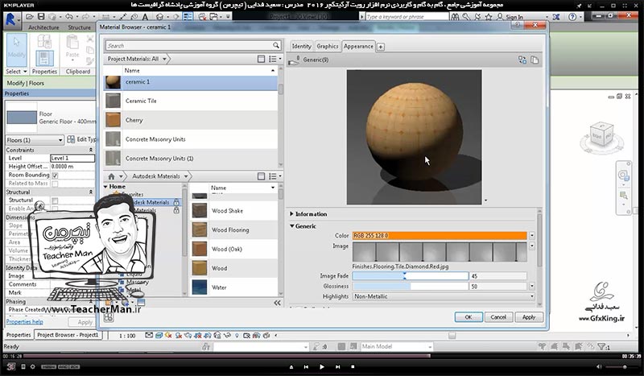Expand the Information section
This screenshot has width=644, height=376.
(x=291, y=214)
